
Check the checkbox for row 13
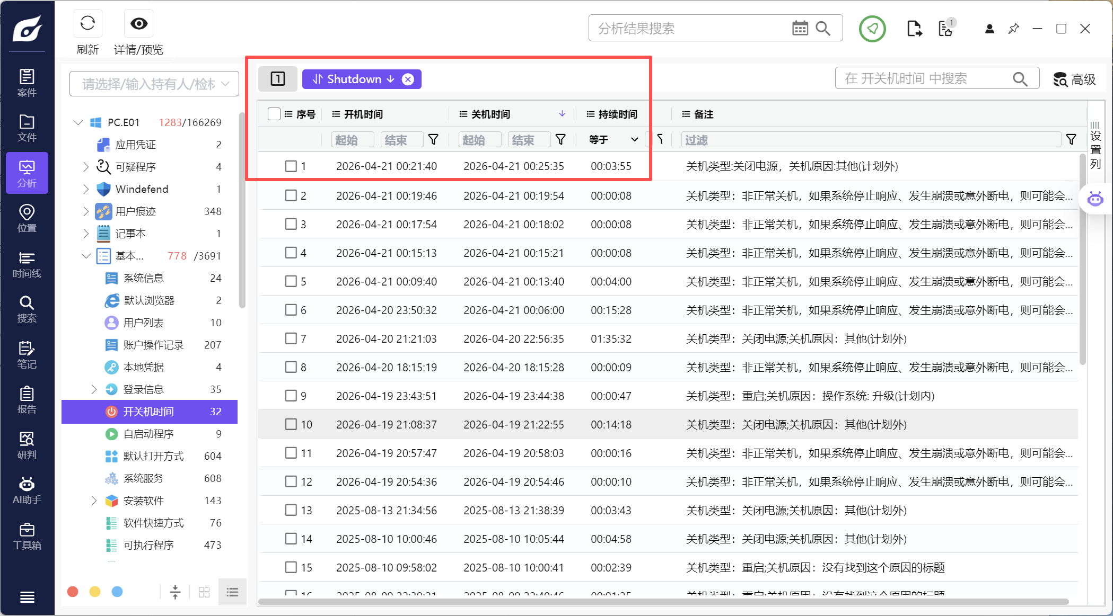pos(291,510)
